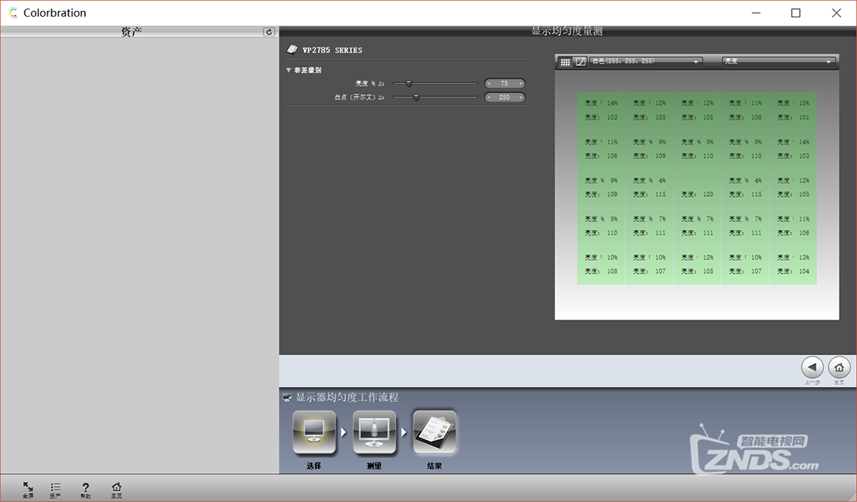
Task: Click the 亮度 % tolerance slider handle
Action: [x=409, y=83]
